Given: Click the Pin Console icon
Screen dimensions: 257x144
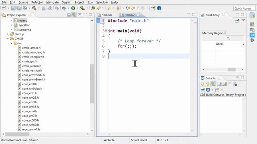Looking at the screenshot, I should pos(202,90).
